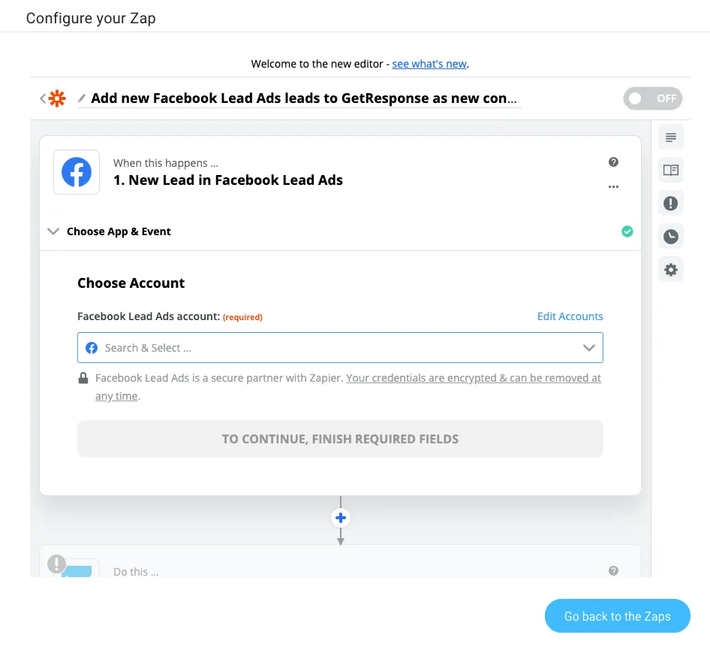Viewport: 710px width, 647px height.
Task: Click the Edit Accounts link
Action: click(570, 316)
